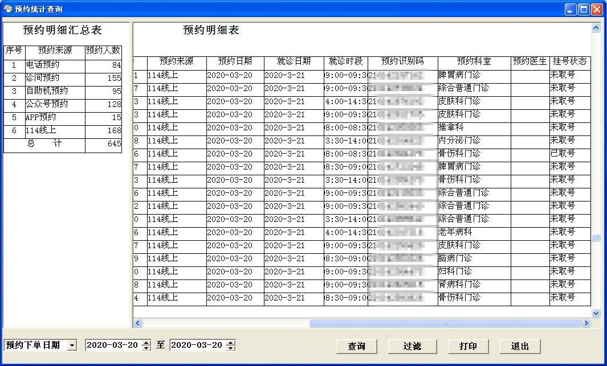Open the 预约下单日期 dropdown
This screenshot has width=607, height=366.
point(71,345)
